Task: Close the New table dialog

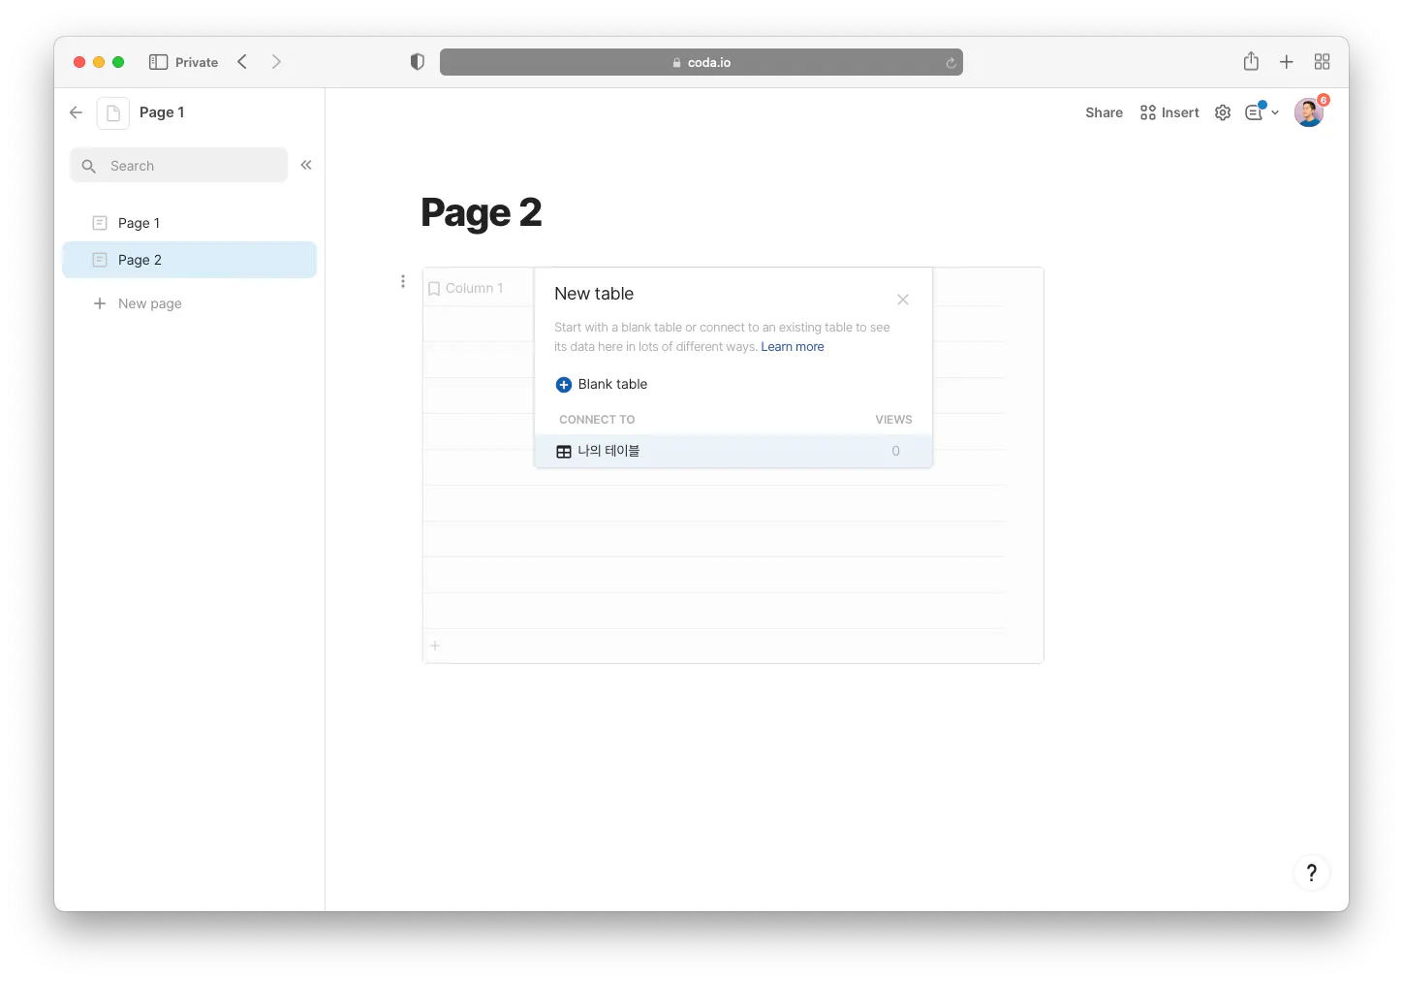Action: [x=903, y=300]
